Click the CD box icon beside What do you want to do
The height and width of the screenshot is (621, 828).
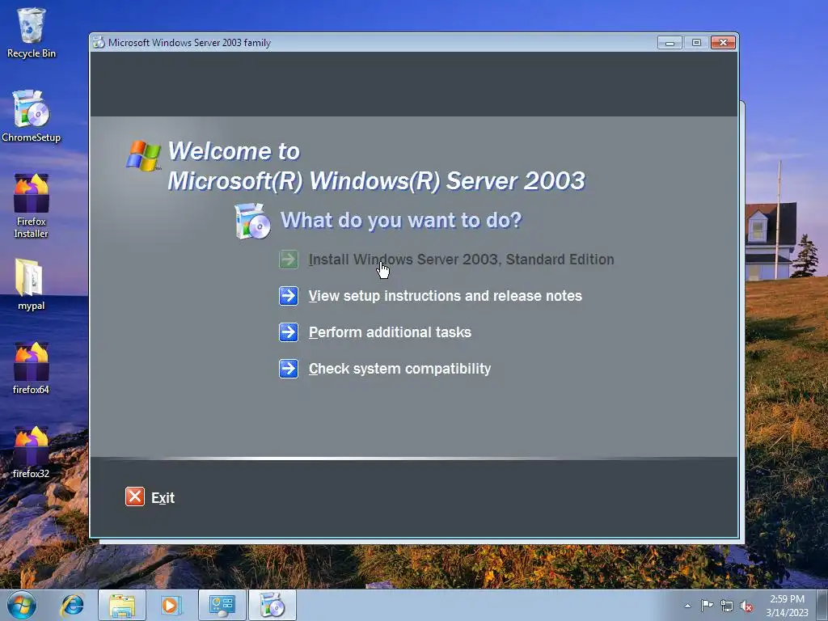coord(252,221)
